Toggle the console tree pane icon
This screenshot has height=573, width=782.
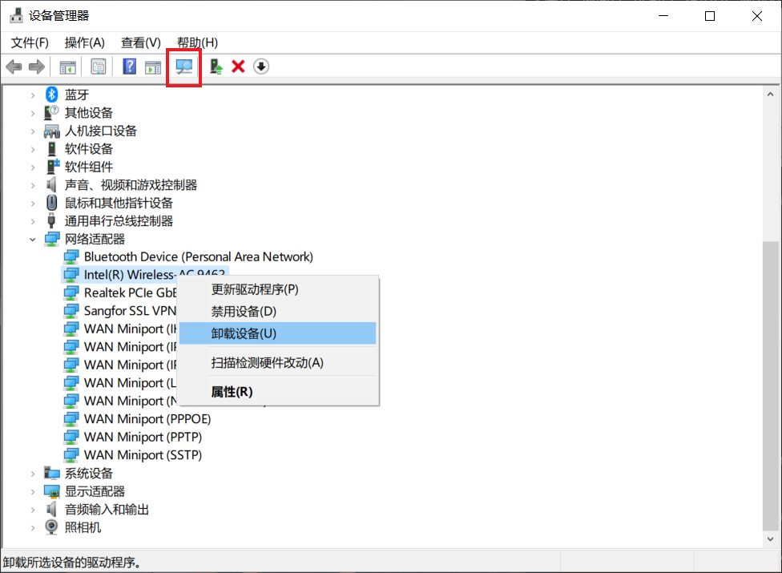pos(68,67)
